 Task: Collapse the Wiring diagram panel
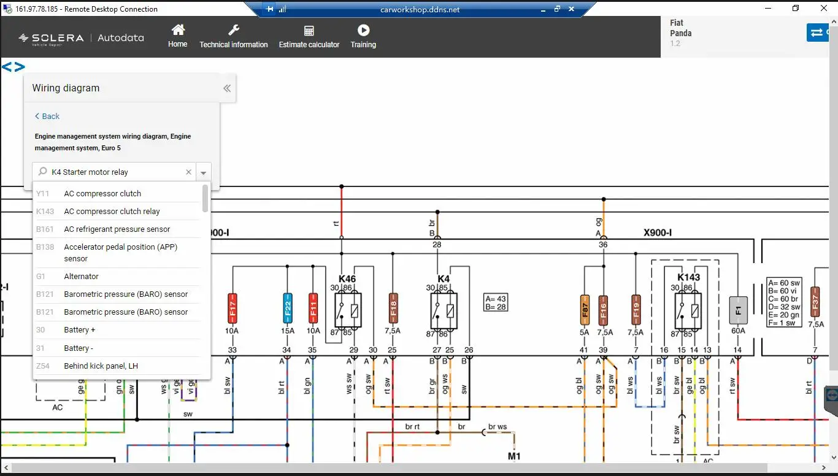227,88
